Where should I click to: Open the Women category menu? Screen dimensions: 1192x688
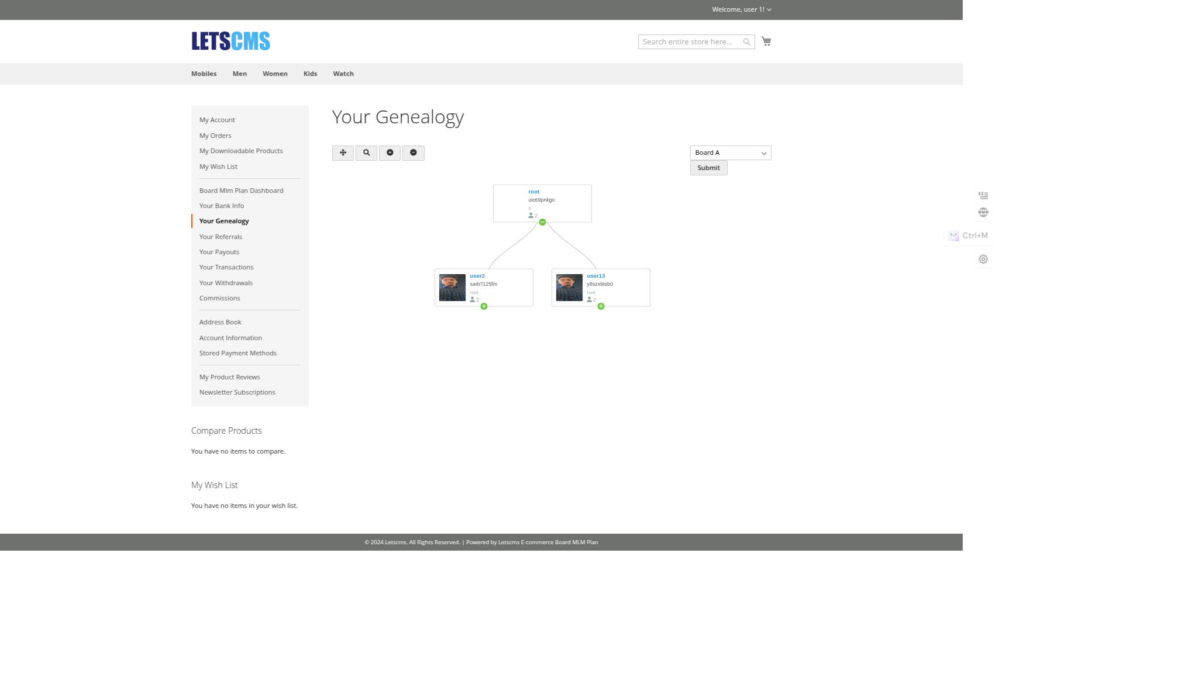click(275, 74)
